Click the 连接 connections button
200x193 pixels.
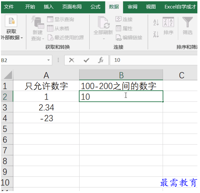[124, 20]
